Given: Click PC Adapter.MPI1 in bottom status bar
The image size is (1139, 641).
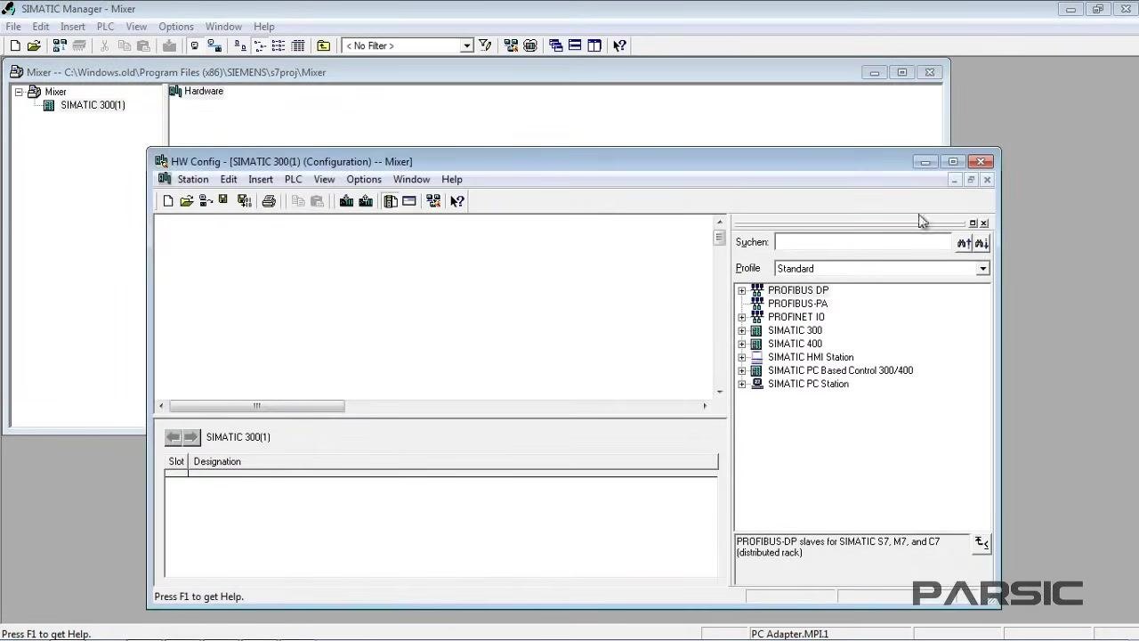Looking at the screenshot, I should (x=789, y=634).
